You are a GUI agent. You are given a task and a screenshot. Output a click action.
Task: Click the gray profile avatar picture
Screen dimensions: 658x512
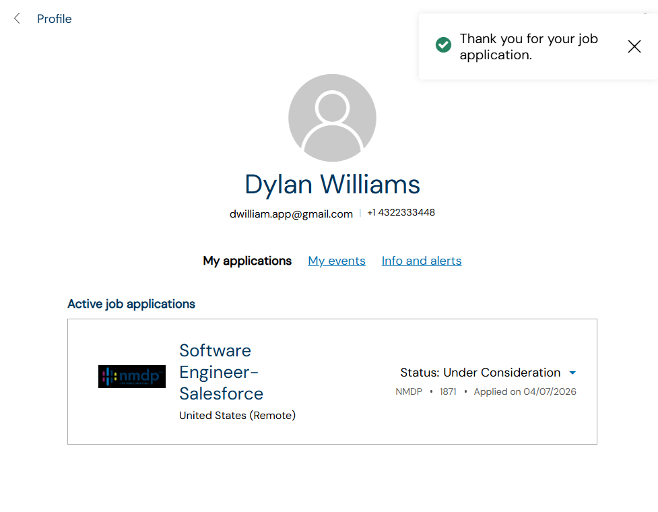click(x=332, y=118)
